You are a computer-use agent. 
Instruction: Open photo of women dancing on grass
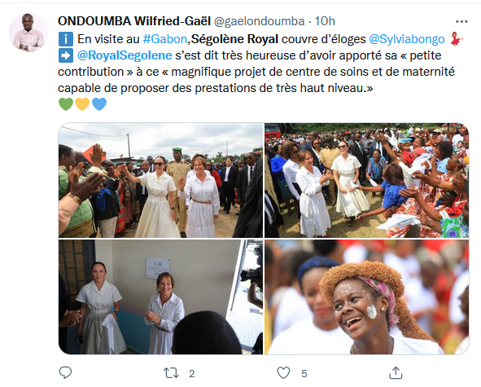point(366,180)
